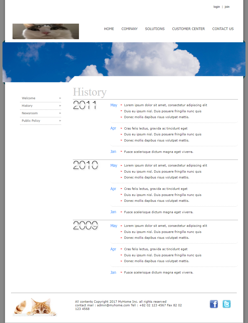Click the login link
This screenshot has height=323, width=248.
(x=217, y=7)
